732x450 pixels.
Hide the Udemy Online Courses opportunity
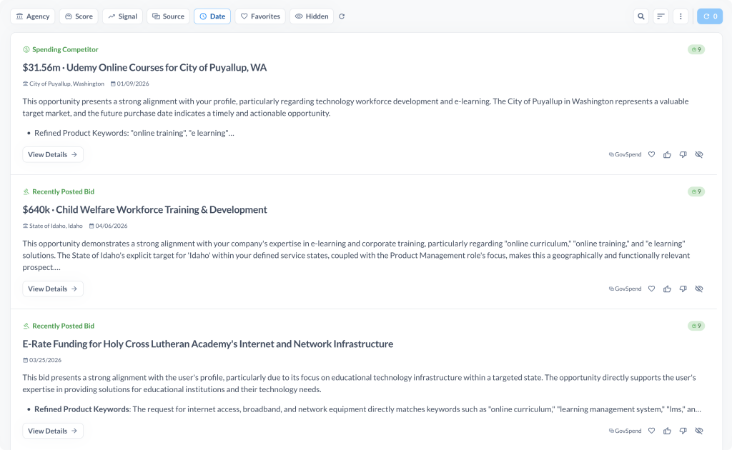click(x=699, y=154)
